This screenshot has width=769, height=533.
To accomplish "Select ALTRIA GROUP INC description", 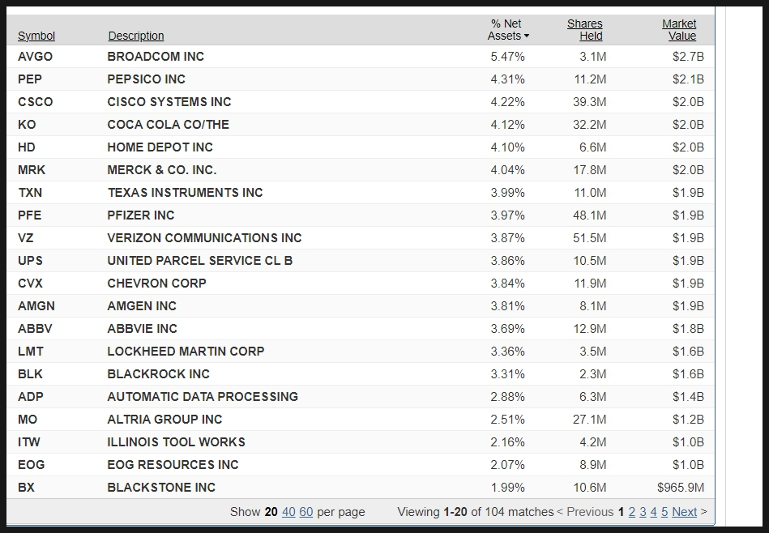I will (x=164, y=420).
